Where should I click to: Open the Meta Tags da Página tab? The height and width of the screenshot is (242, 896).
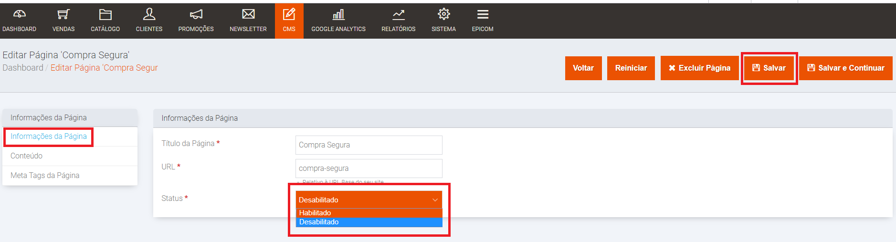pyautogui.click(x=45, y=176)
